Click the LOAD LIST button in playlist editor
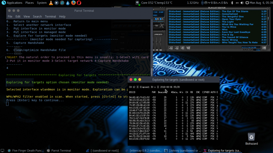 pos(264,48)
